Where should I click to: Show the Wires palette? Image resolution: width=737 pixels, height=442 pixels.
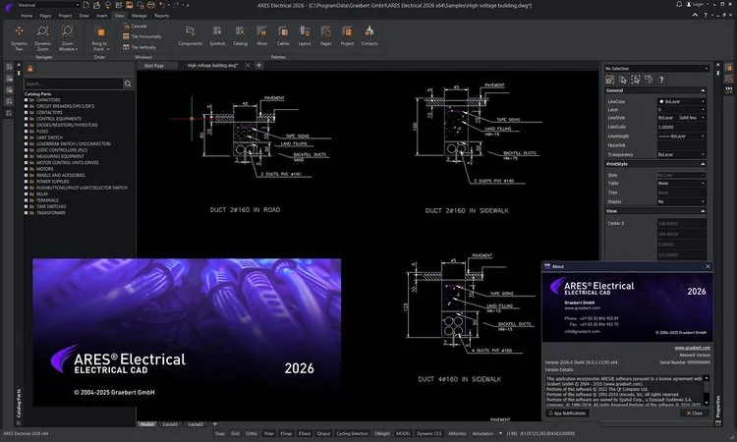pyautogui.click(x=261, y=36)
